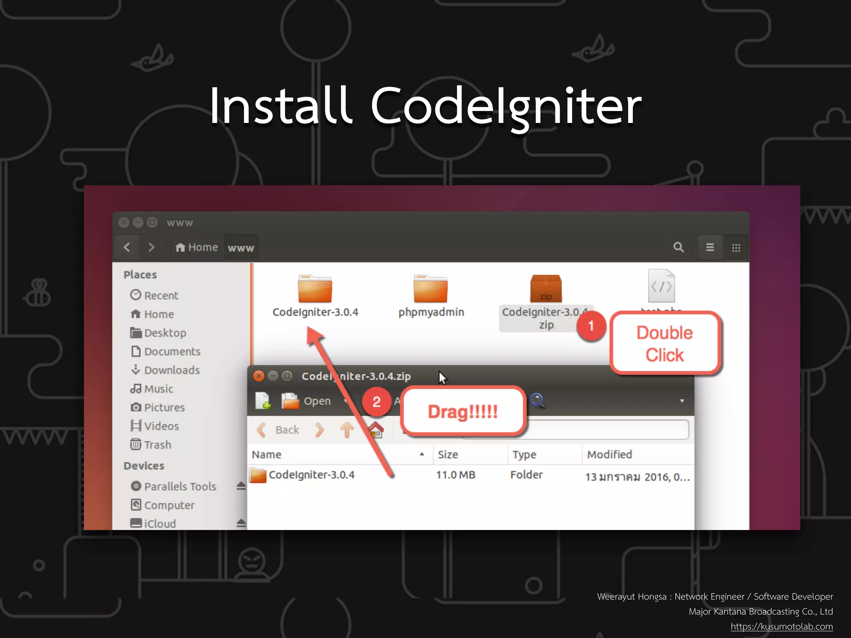Click Back in archive manager
The width and height of the screenshot is (851, 638).
[278, 430]
